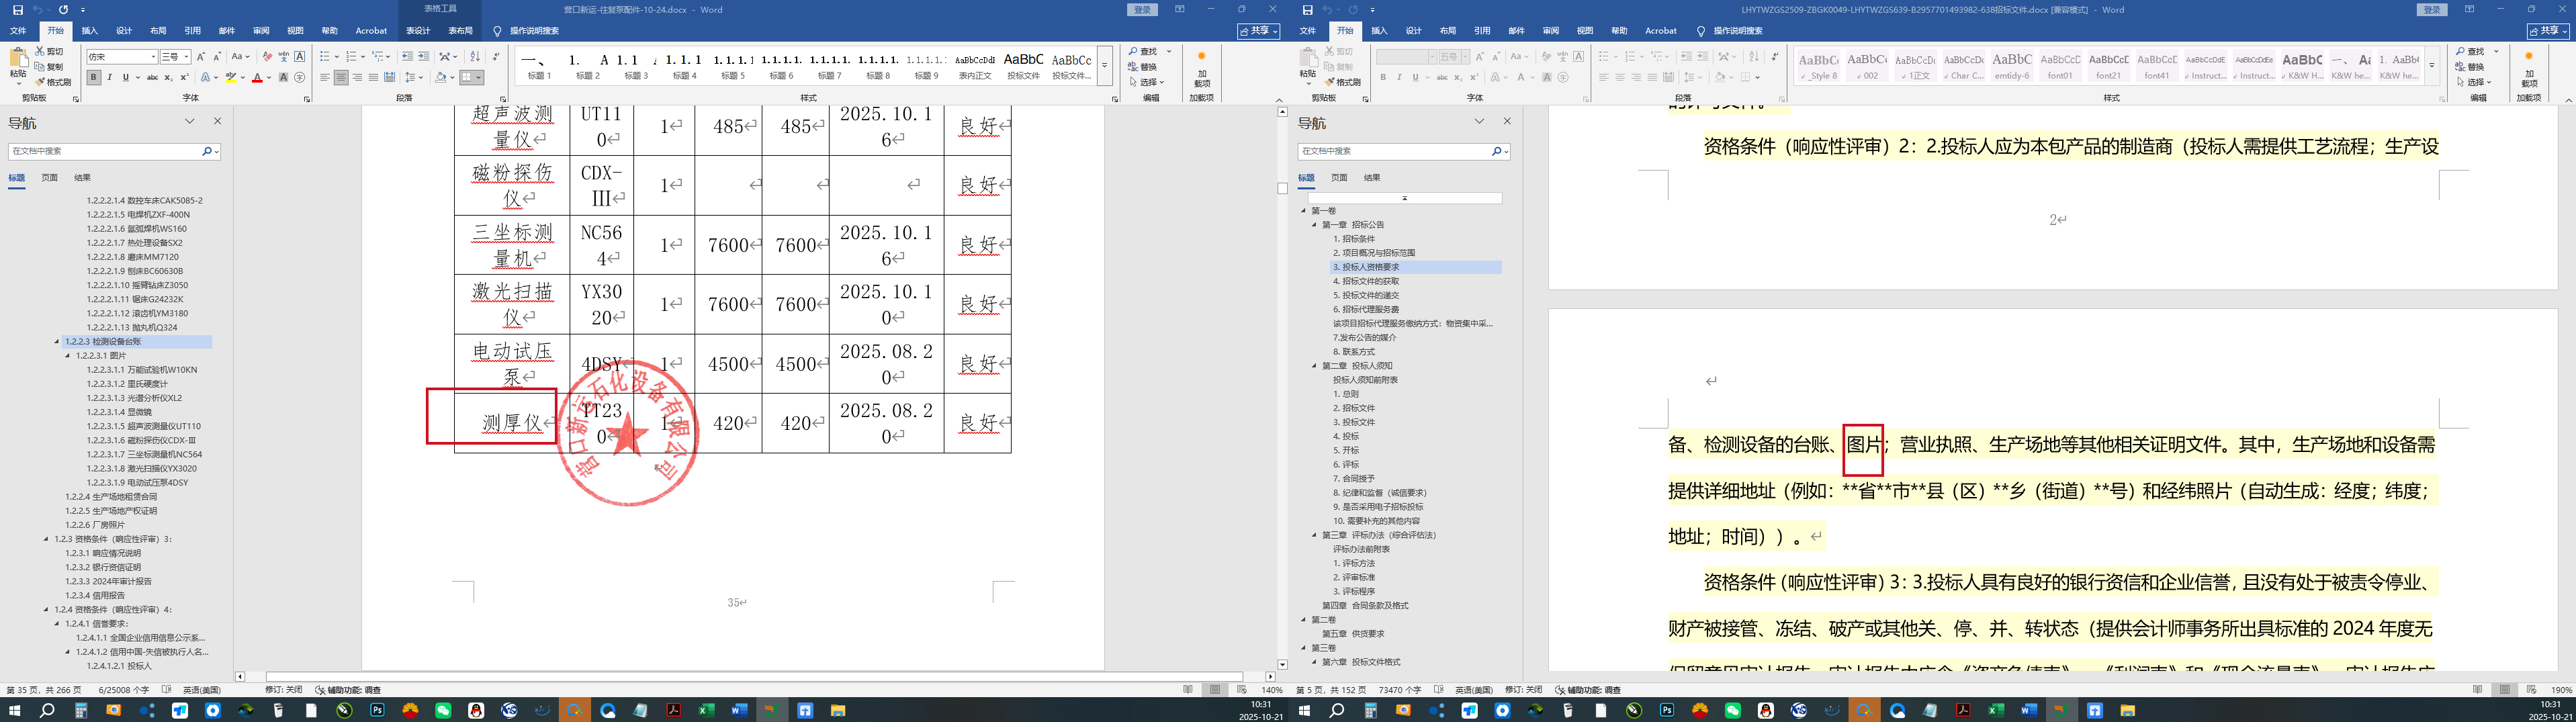Open Share (共享) dropdown in left Word window
Viewport: 2576px width, 722px height.
point(1258,31)
